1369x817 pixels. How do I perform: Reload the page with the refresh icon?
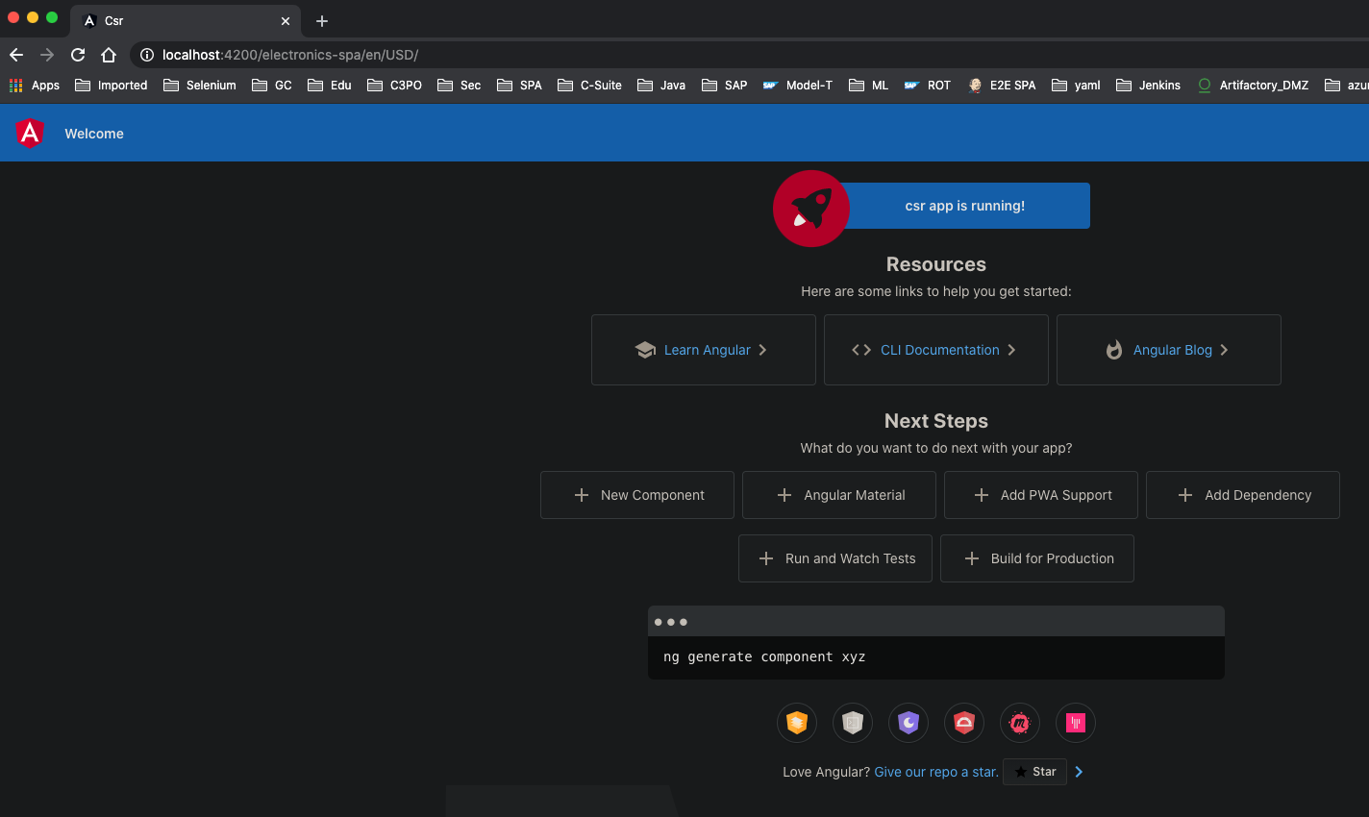coord(78,55)
